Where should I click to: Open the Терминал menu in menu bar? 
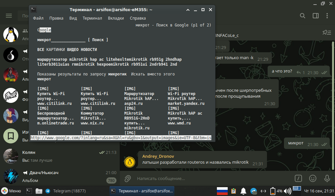pyautogui.click(x=92, y=18)
